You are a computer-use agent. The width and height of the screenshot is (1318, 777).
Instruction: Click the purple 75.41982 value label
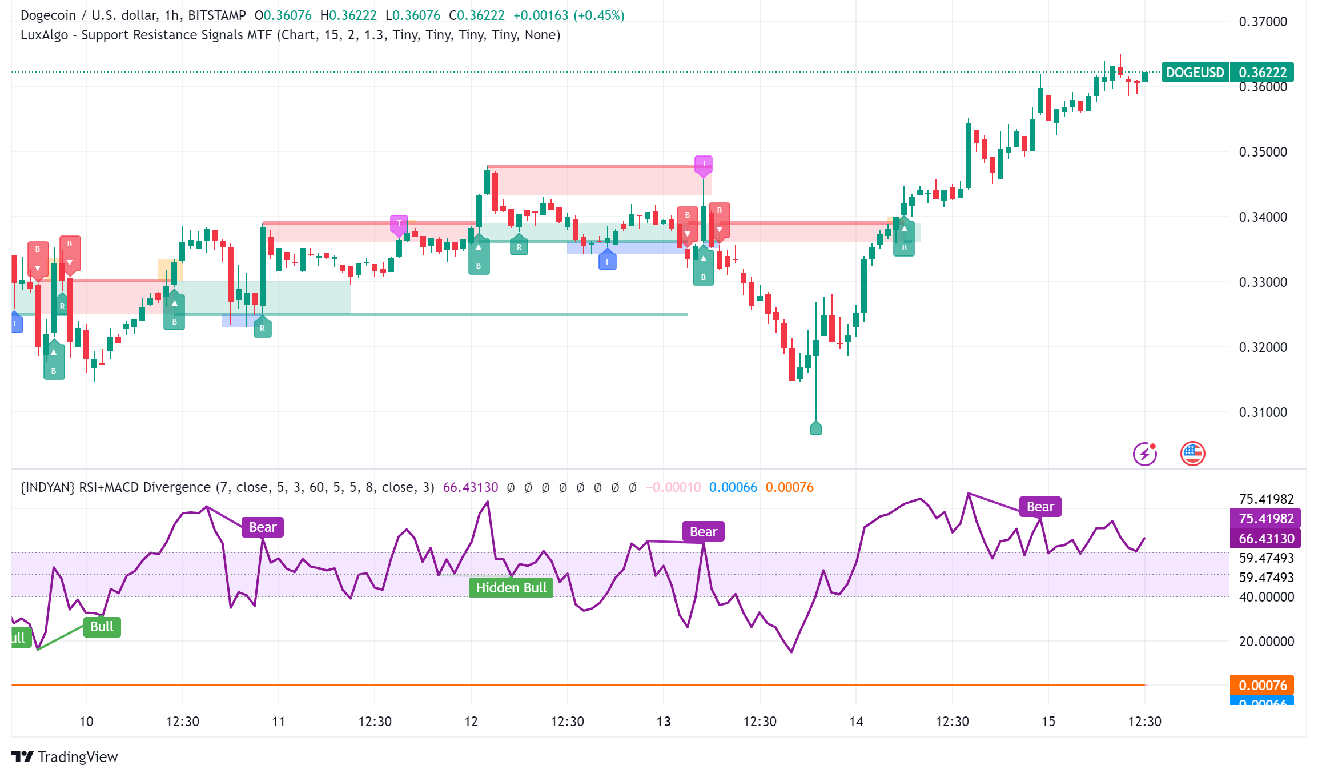1265,519
